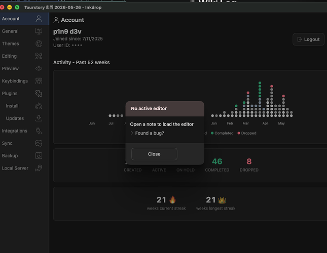Click Open a note to load the editor message
Image resolution: width=327 pixels, height=253 pixels.
(x=162, y=124)
